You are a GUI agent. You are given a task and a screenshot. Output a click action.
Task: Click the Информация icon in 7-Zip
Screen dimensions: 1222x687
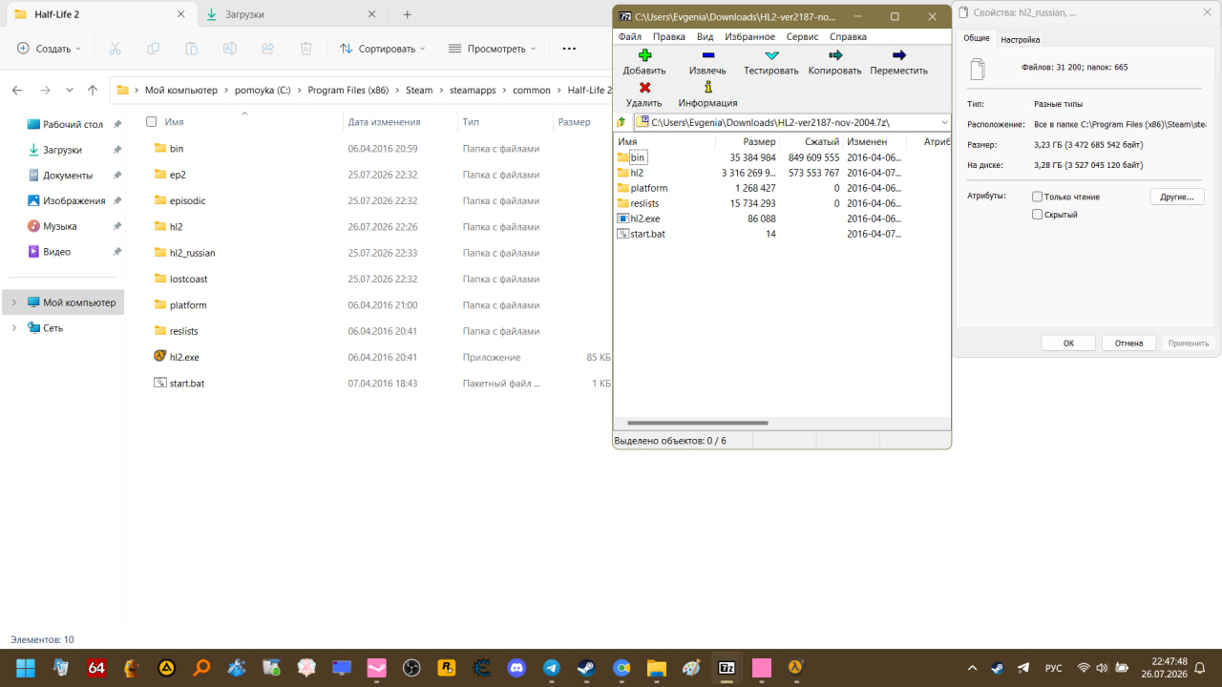point(707,87)
